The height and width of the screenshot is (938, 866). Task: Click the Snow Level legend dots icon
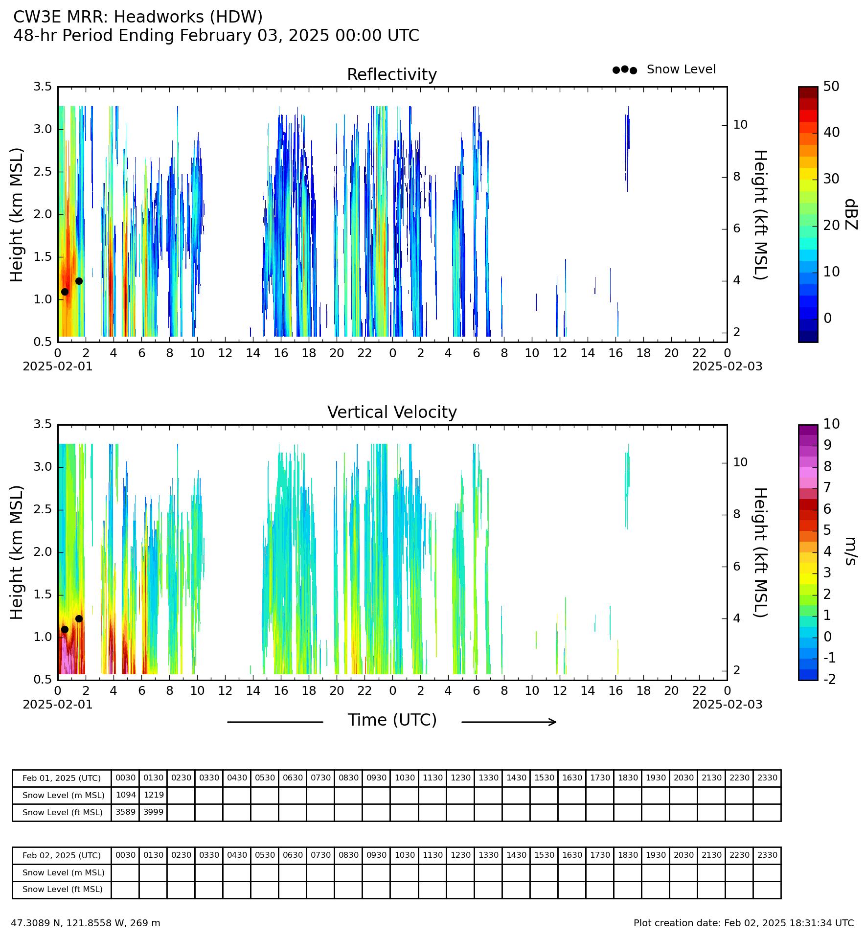coord(625,70)
